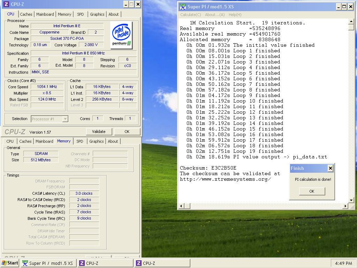Viewport: 357px width, 268px height.
Task: Click the Level 2 cache value 256 KBytes
Action: (102, 99)
